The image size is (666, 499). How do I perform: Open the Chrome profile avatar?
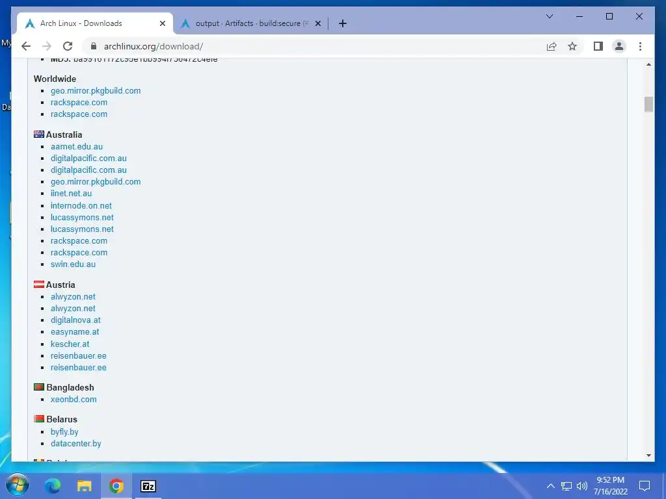pyautogui.click(x=619, y=46)
